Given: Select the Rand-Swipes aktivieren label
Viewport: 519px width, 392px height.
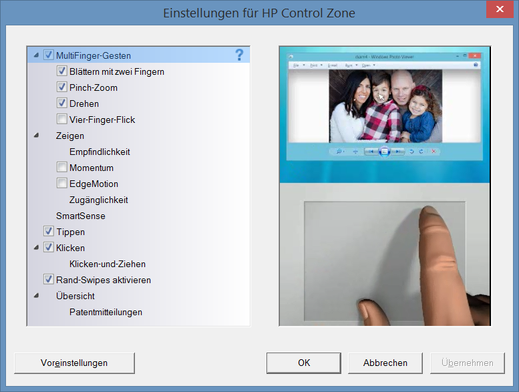Looking at the screenshot, I should [104, 280].
